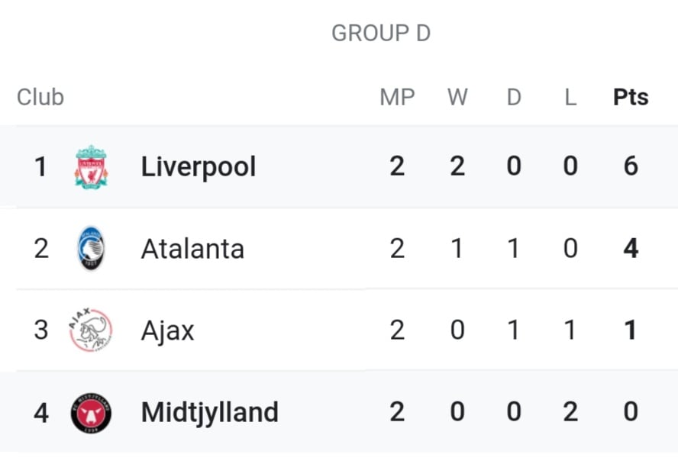The height and width of the screenshot is (464, 678).
Task: Click the Club column header
Action: point(40,97)
